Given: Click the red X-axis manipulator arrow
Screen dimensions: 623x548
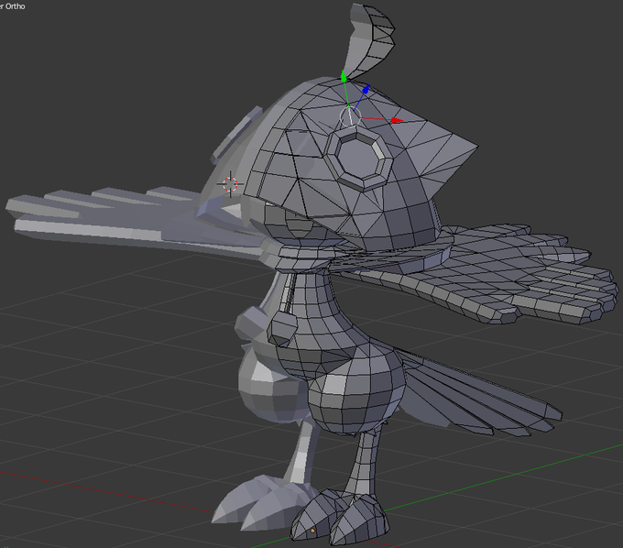Looking at the screenshot, I should point(397,120).
